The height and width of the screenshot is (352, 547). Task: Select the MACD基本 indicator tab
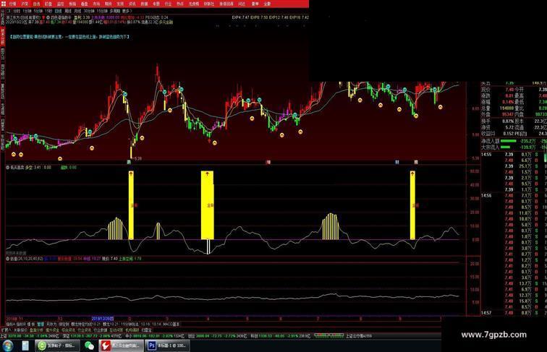tap(171, 324)
